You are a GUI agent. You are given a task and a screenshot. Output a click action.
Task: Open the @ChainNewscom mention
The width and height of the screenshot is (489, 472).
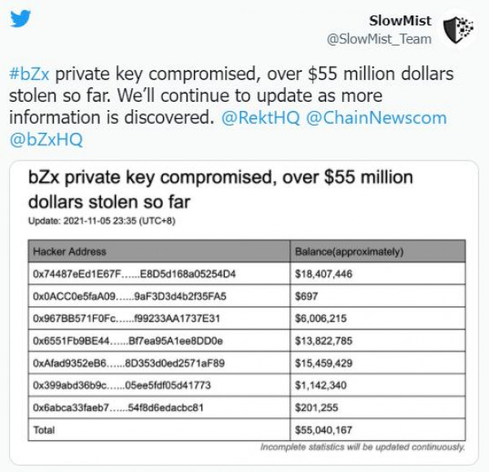[x=377, y=118]
